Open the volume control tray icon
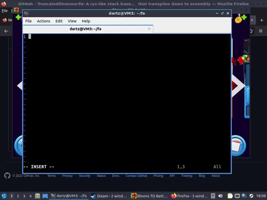This screenshot has width=267, height=200. point(221,196)
